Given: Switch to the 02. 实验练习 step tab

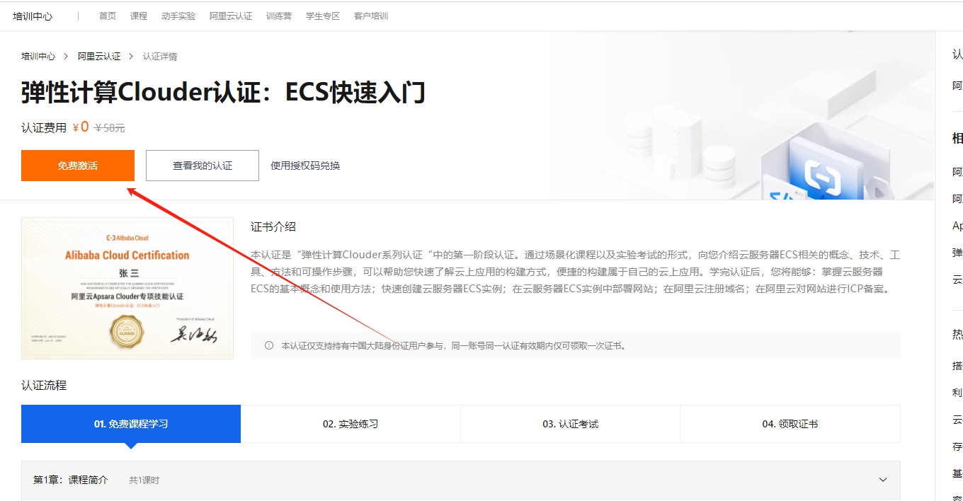Looking at the screenshot, I should coord(351,423).
